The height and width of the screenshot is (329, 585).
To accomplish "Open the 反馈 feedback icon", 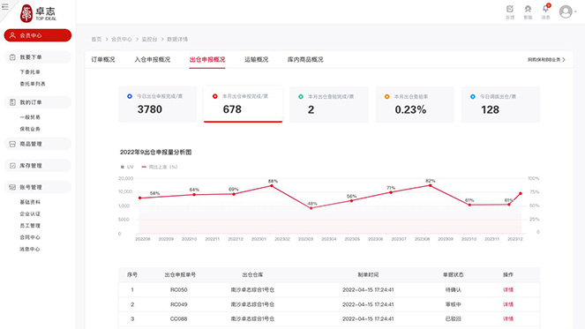I will tap(510, 12).
